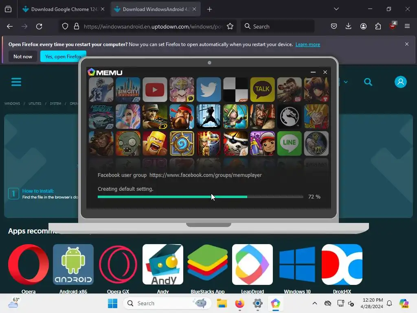Click Yes, open Firefox button
The width and height of the screenshot is (417, 313).
pos(63,56)
